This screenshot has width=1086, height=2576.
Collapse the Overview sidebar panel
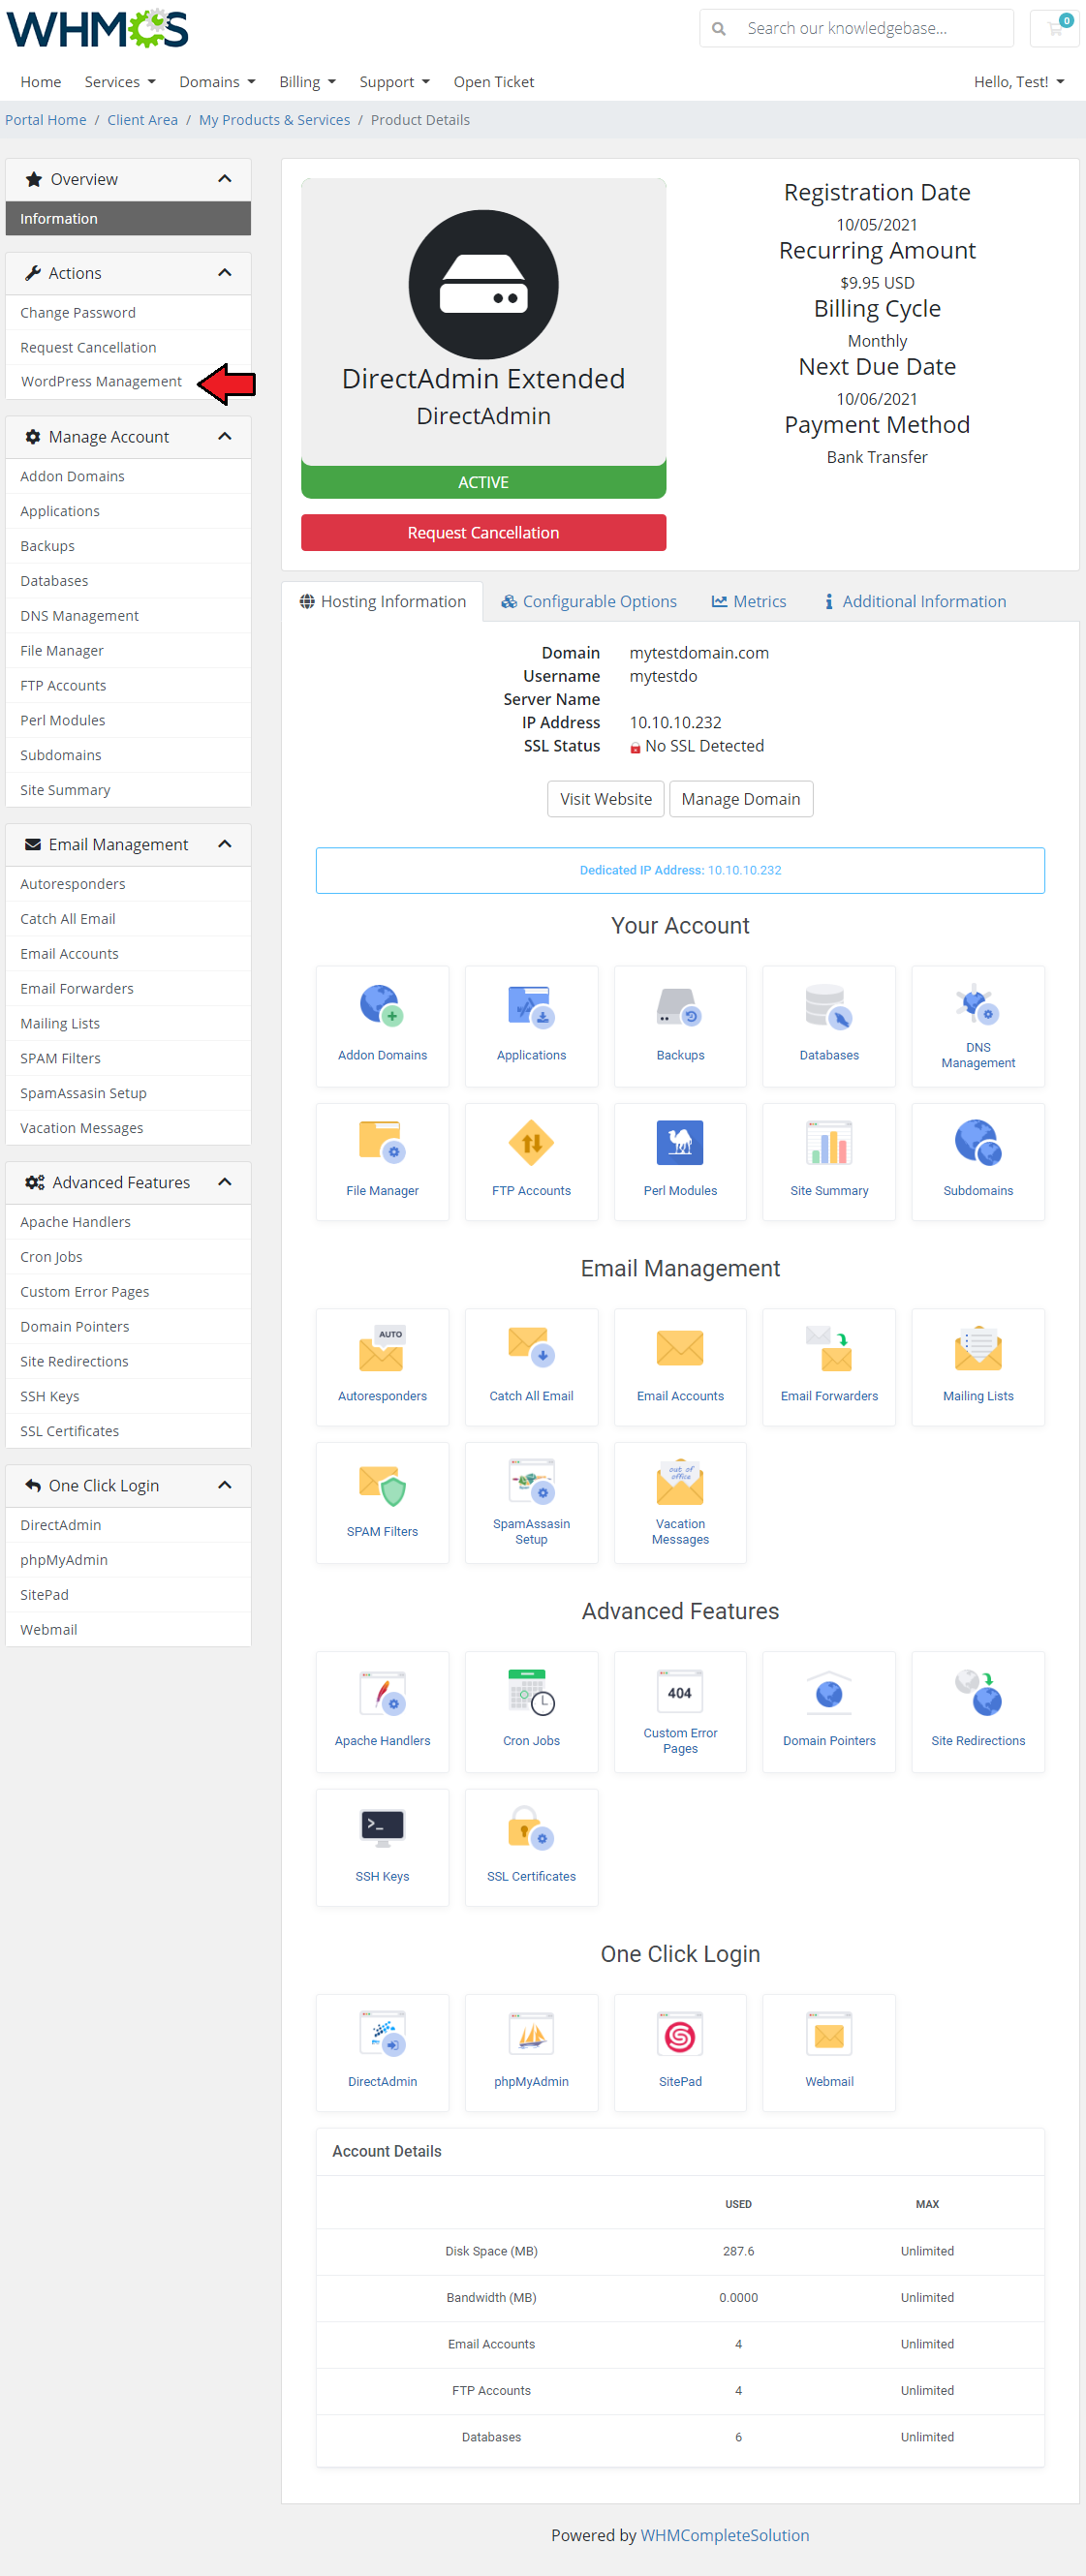pos(225,179)
